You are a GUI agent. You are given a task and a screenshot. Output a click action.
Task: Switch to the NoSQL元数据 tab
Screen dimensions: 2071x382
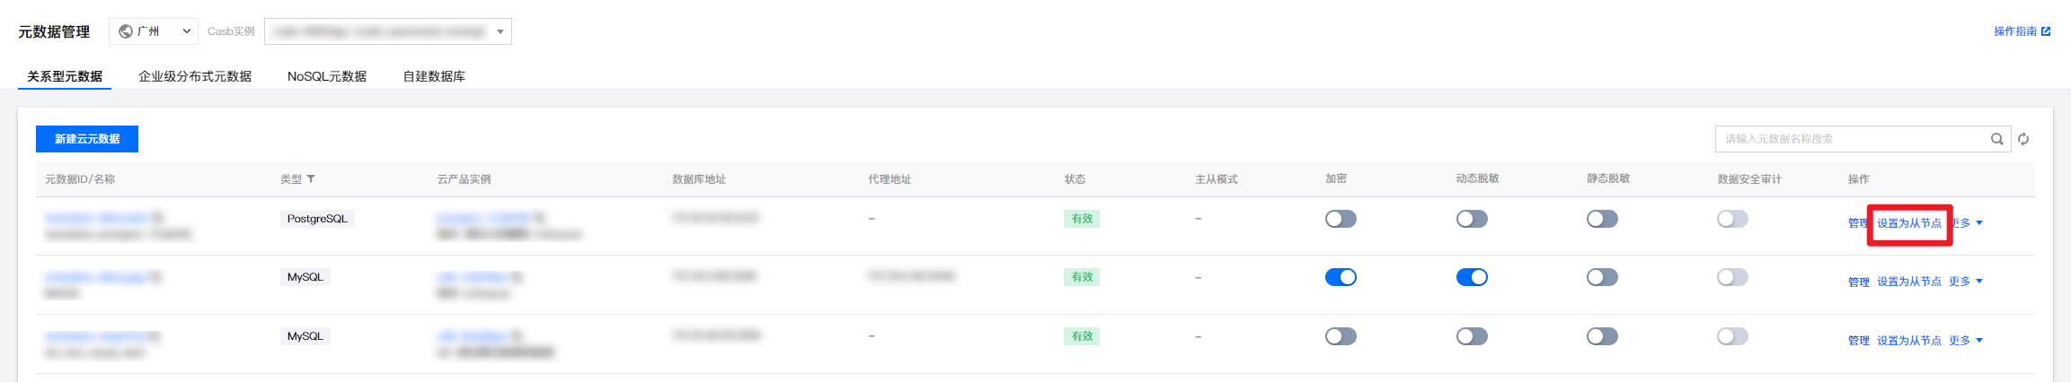(327, 76)
